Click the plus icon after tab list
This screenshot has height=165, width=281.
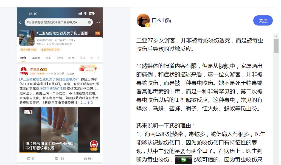(x=99, y=58)
